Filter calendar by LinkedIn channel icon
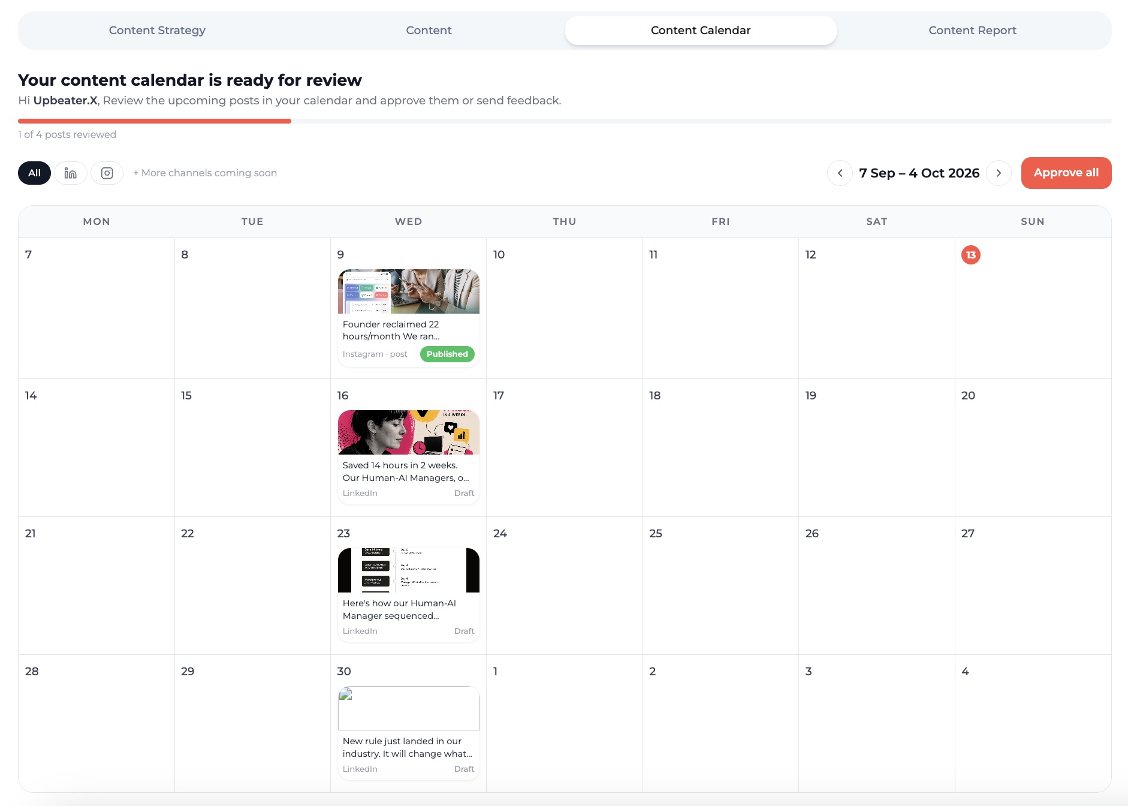This screenshot has width=1128, height=806. (71, 173)
